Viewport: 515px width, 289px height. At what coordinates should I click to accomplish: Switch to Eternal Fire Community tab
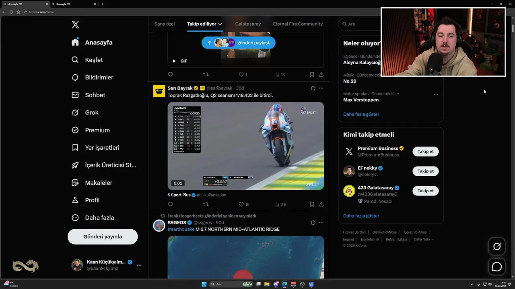298,24
